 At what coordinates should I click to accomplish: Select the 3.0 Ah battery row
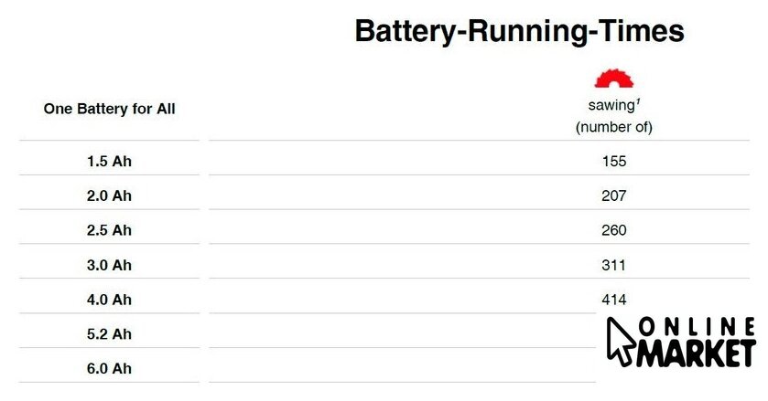[x=110, y=265]
